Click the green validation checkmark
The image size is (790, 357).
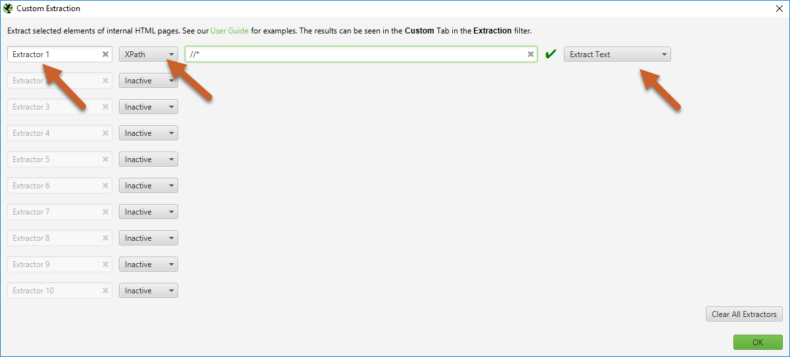point(551,54)
